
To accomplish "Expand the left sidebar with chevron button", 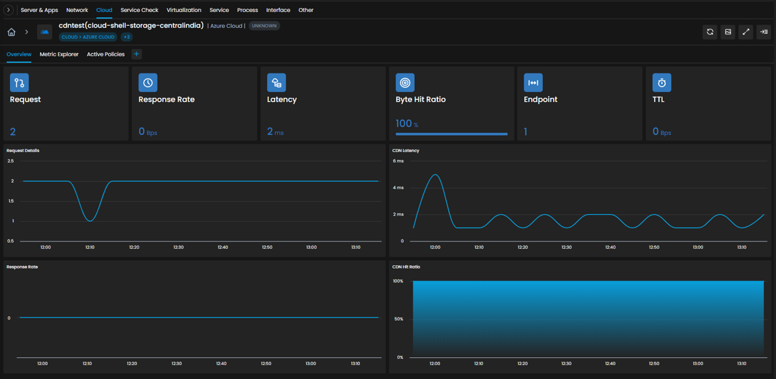I will pyautogui.click(x=9, y=10).
